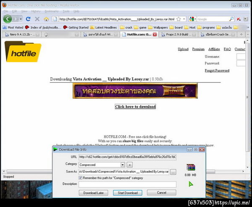Screen dimensions: 252x207
Task: Open the Google search engine selector
Action: click(x=192, y=19)
